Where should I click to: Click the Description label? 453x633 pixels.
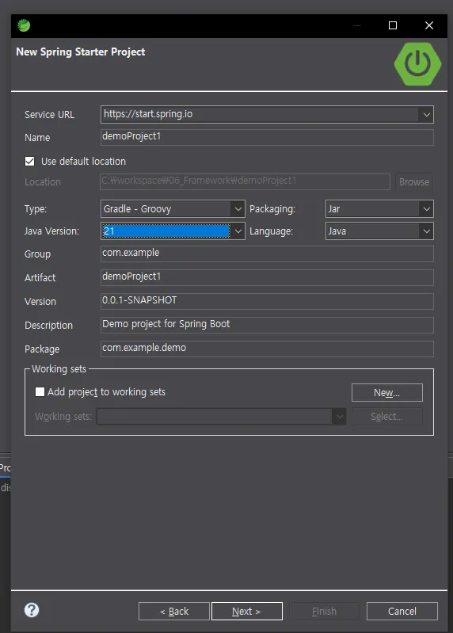click(49, 326)
